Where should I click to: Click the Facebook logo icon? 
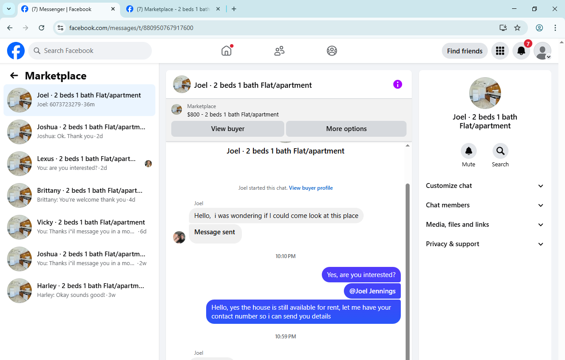[x=16, y=51]
